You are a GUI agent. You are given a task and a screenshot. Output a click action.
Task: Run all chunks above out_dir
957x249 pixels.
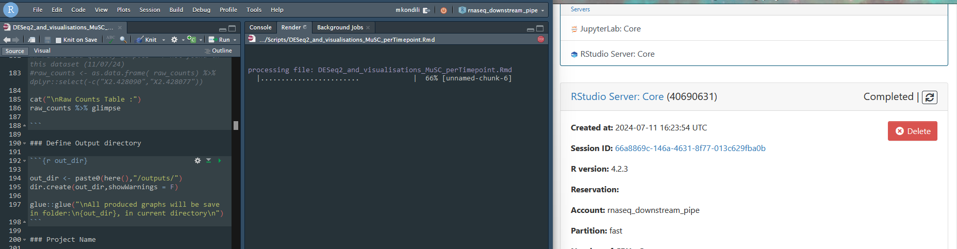pyautogui.click(x=209, y=161)
